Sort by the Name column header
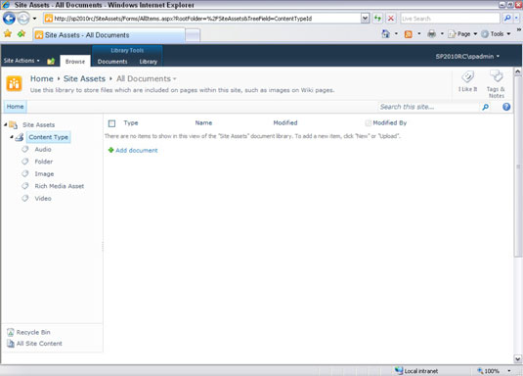Screen dimensions: 523x376 coord(203,123)
